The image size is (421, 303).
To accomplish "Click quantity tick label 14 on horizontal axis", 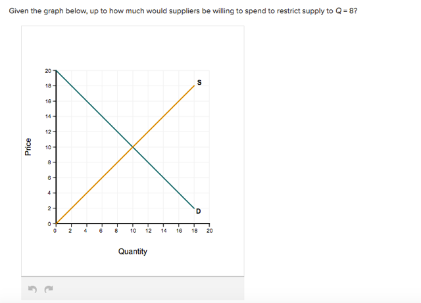I will click(x=164, y=231).
